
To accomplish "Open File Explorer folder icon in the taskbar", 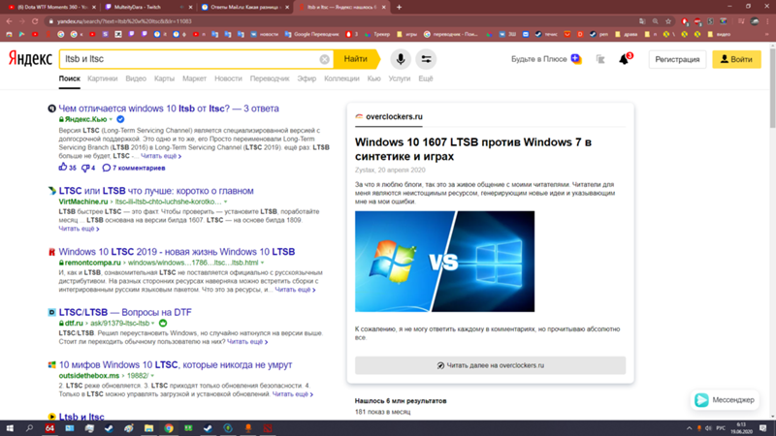I will [x=148, y=428].
